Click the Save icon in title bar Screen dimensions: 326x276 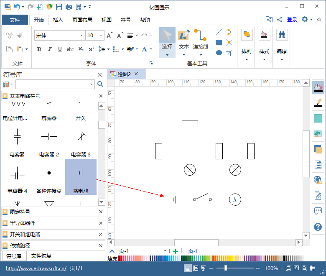[59, 7]
